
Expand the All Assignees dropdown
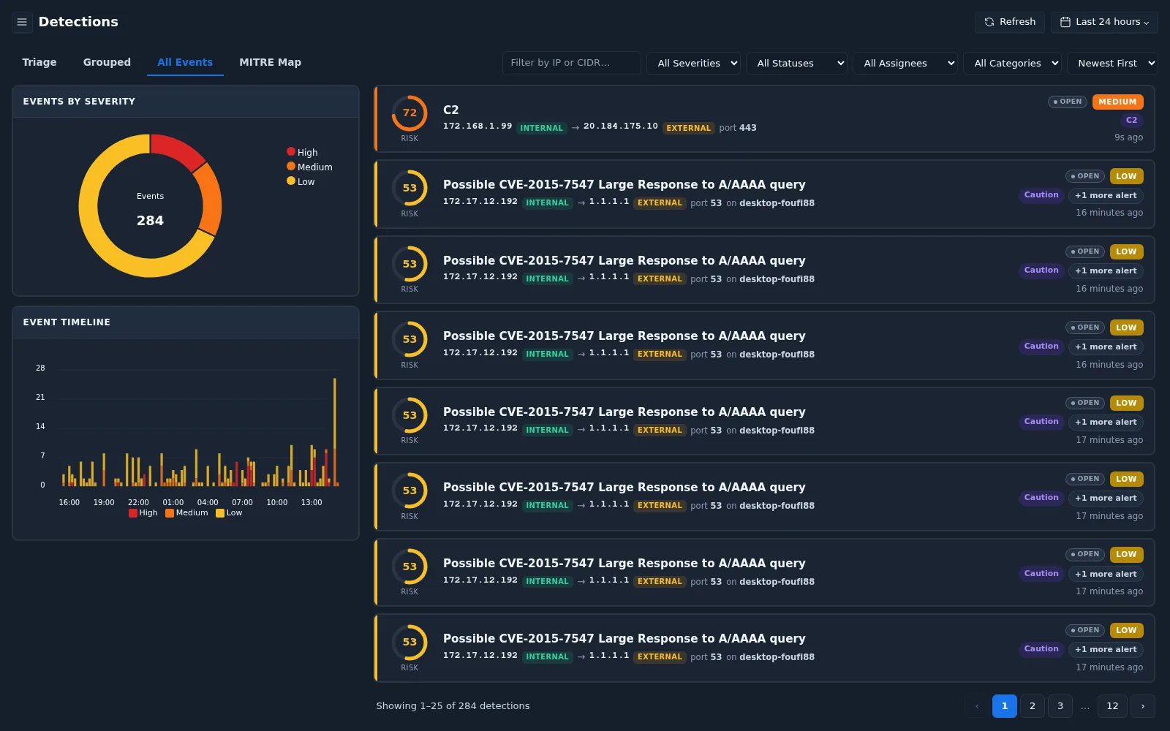(905, 63)
